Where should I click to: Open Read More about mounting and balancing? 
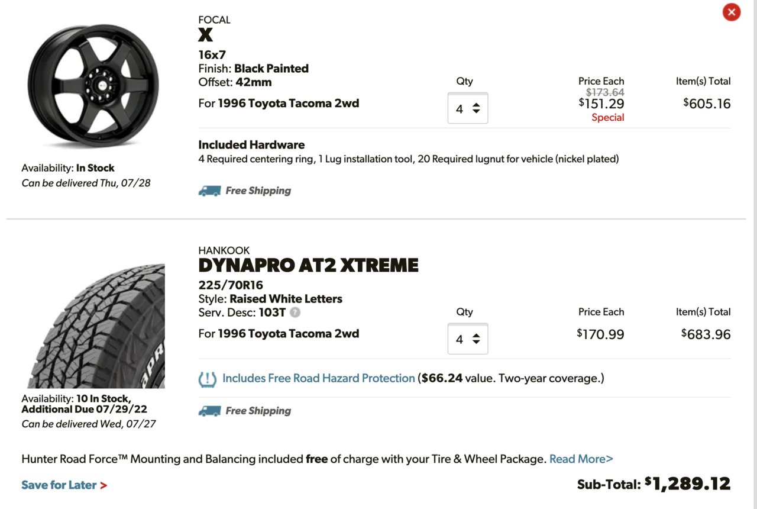pos(581,459)
